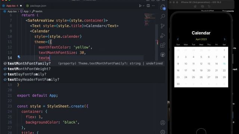Select day 12 in the simulator calendar
Screen dimensions: 239x134
201,64
